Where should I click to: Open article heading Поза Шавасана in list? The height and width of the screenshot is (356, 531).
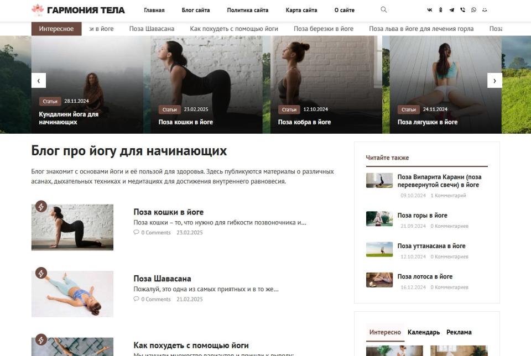pos(162,279)
